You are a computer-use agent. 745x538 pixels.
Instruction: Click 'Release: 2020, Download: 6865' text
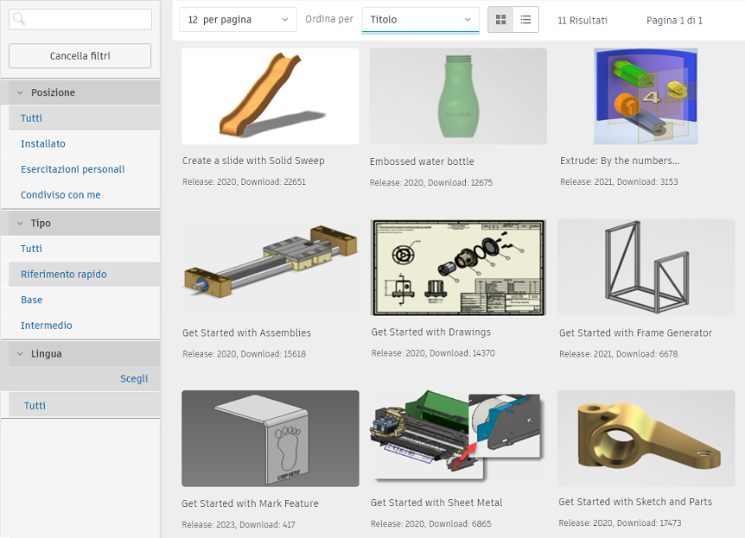(x=431, y=524)
